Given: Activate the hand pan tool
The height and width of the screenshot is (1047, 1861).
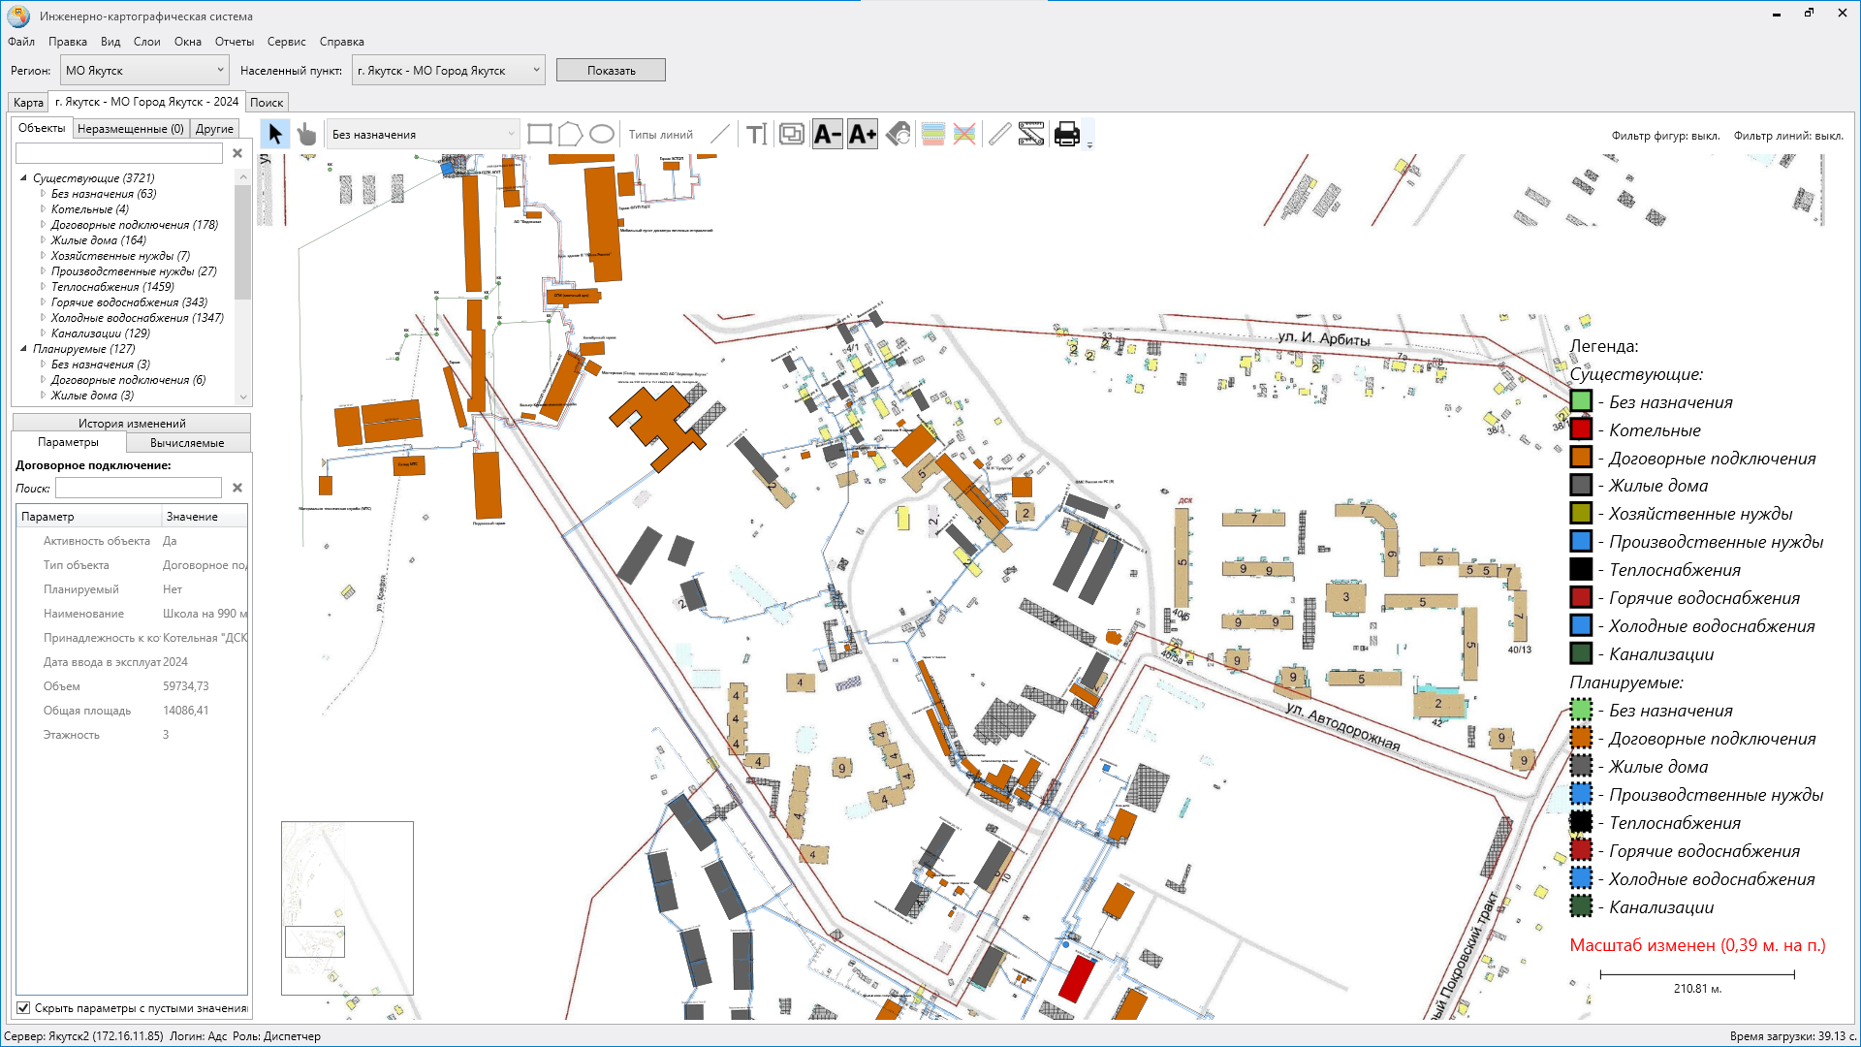Looking at the screenshot, I should pos(306,134).
